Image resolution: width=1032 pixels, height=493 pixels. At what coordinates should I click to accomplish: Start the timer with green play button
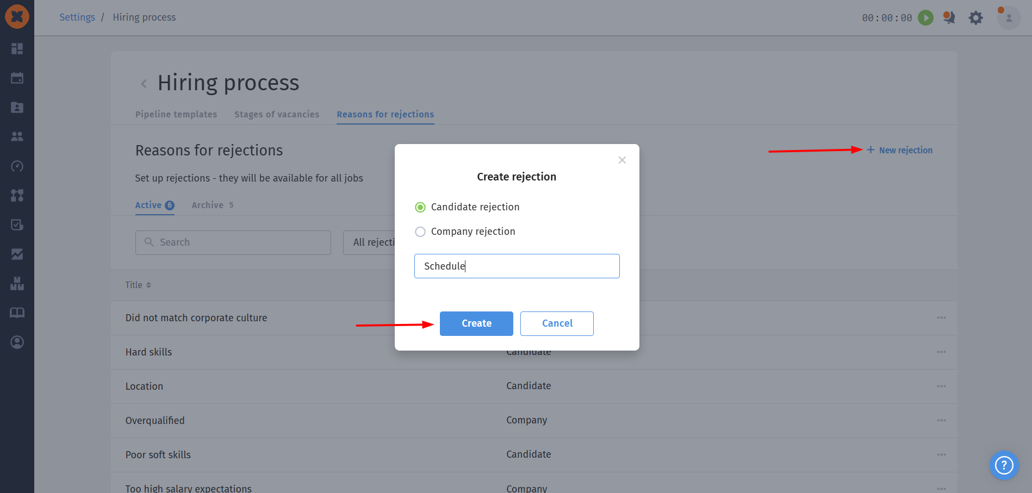(x=925, y=17)
